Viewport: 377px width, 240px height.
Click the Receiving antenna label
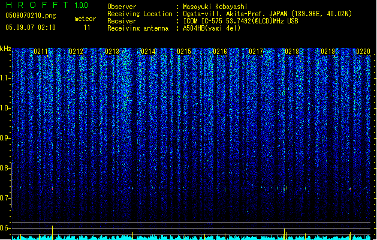(138, 28)
